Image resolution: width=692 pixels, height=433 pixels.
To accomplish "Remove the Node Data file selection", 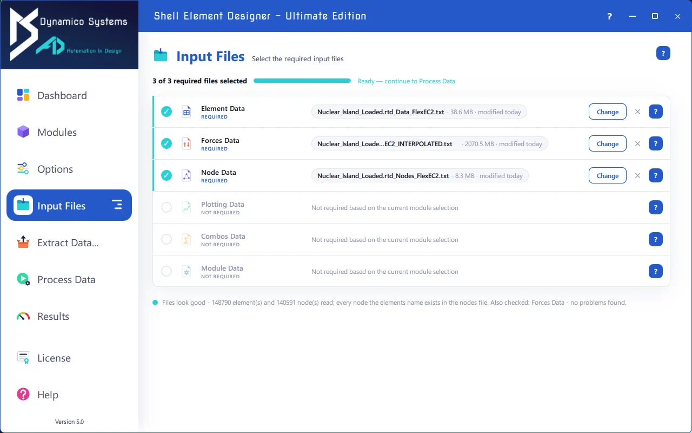I will coord(637,176).
